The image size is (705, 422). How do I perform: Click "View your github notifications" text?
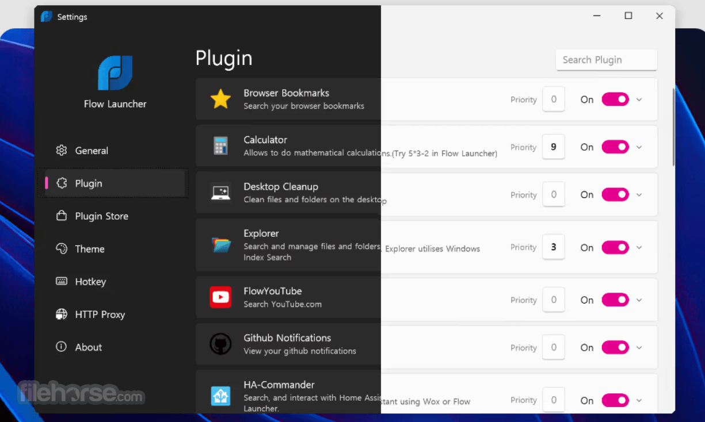(x=300, y=351)
